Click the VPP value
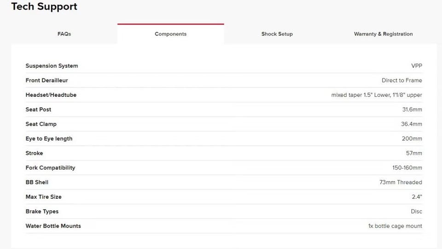The width and height of the screenshot is (442, 249). (x=416, y=66)
